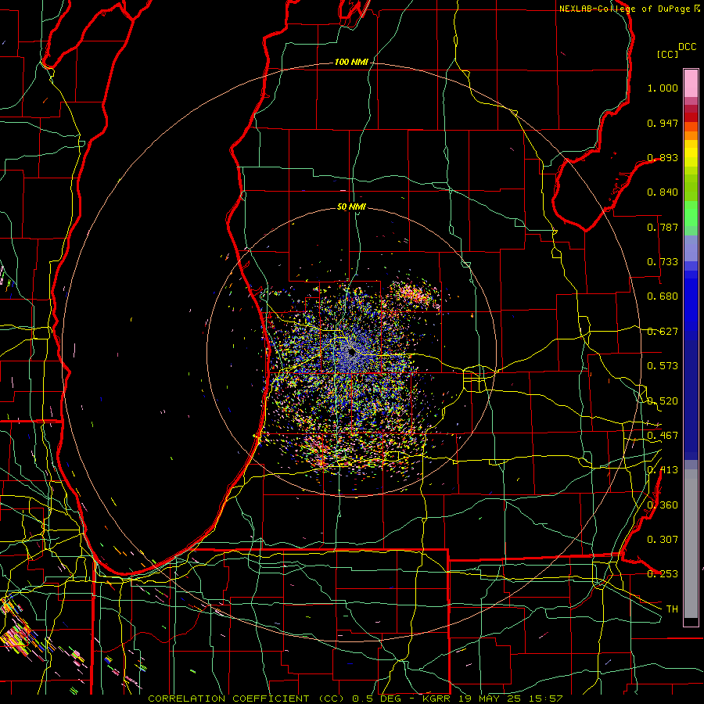The image size is (704, 704).
Task: Click the KGRR radar site identifier
Action: point(436,699)
